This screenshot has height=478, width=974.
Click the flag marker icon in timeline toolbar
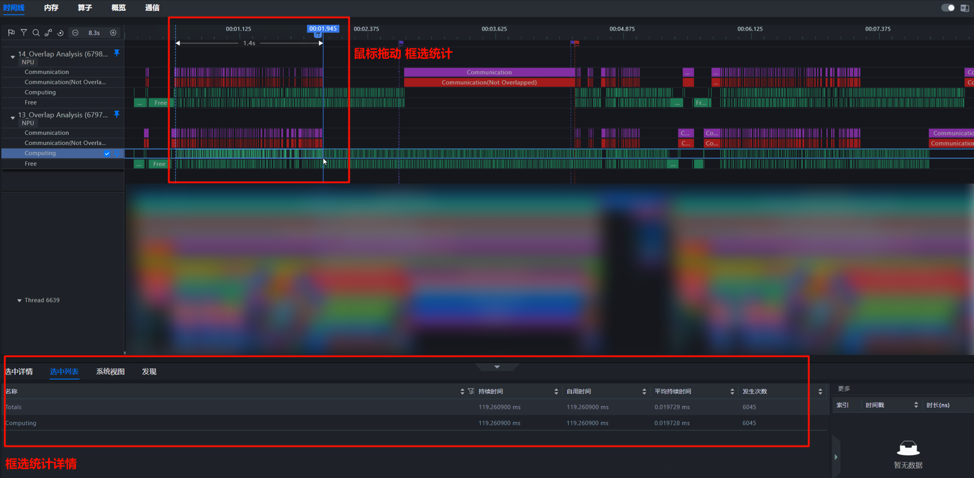point(11,32)
